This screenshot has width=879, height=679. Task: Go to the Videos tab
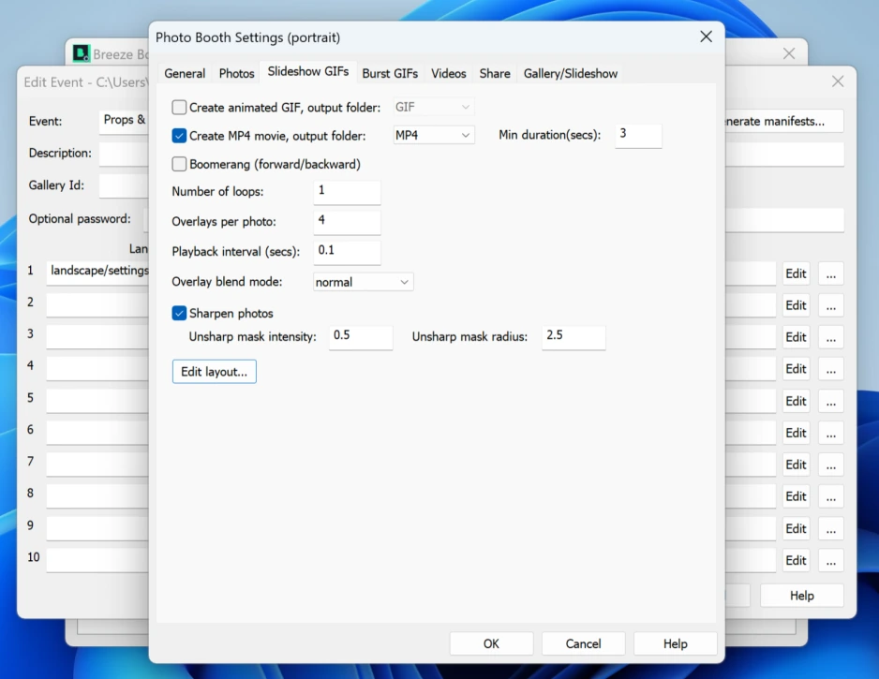click(x=449, y=73)
